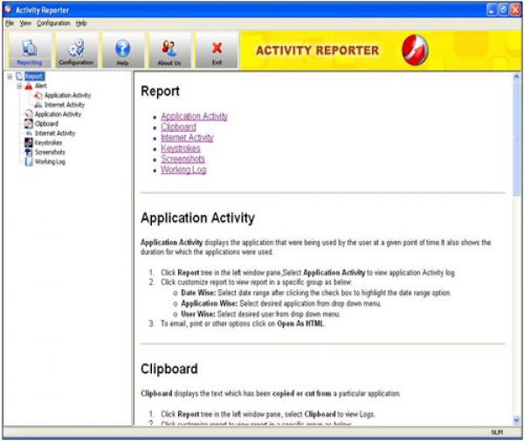
Task: Close the Activity Reporter window
Action: coord(515,10)
